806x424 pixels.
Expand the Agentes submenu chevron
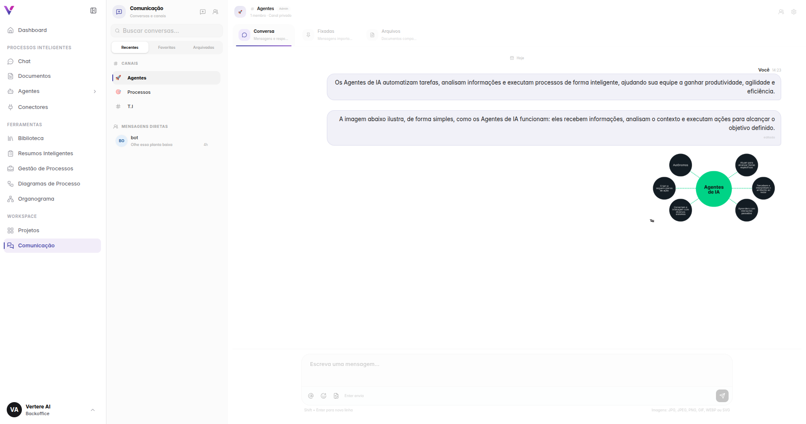click(95, 91)
